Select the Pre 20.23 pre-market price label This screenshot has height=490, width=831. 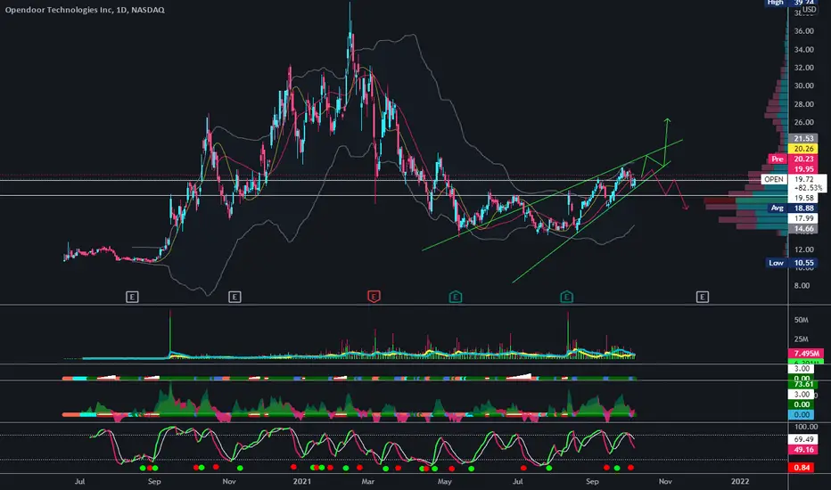(x=792, y=159)
